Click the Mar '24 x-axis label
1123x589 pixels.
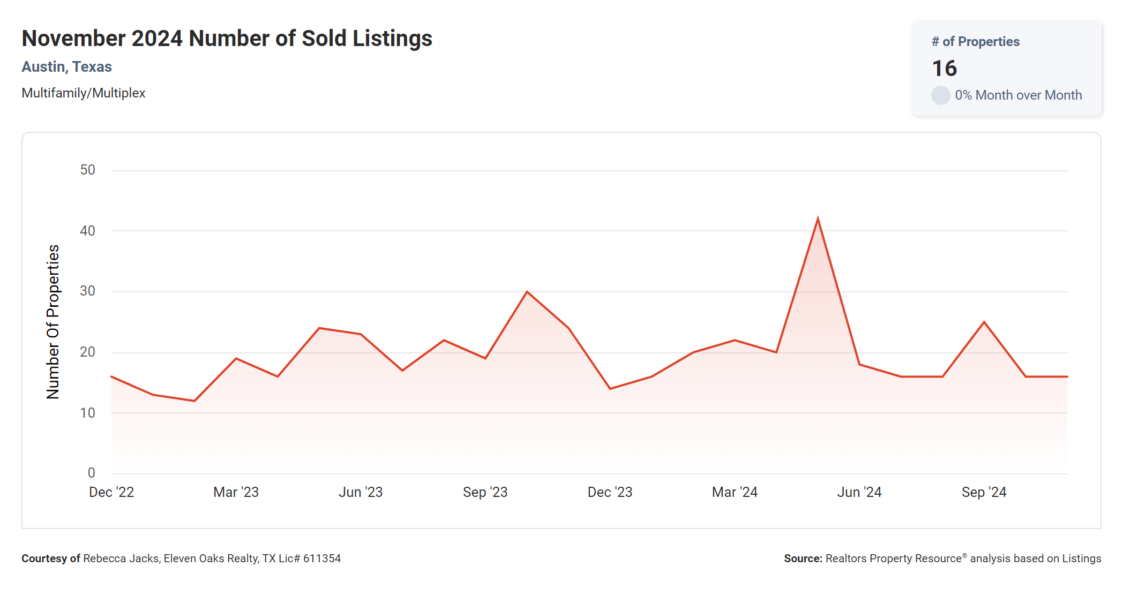point(735,492)
